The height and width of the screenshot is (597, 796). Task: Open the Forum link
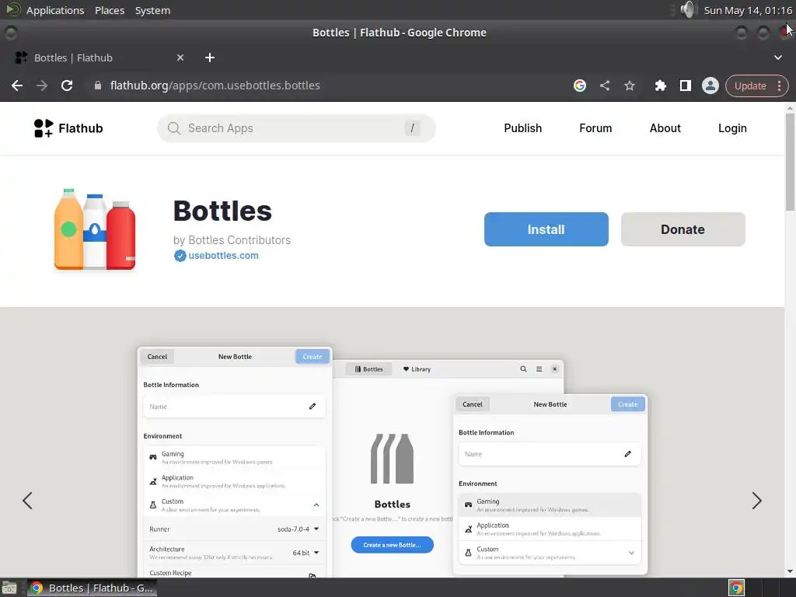[595, 128]
